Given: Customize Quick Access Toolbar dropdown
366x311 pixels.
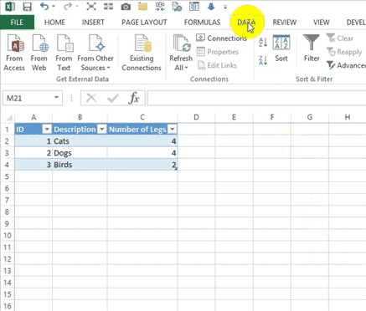Looking at the screenshot, I should 225,7.
